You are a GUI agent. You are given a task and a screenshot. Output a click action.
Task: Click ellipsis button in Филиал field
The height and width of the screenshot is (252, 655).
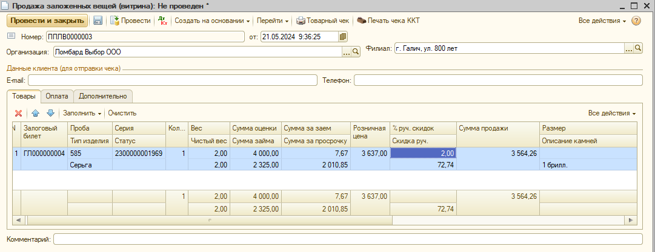629,48
